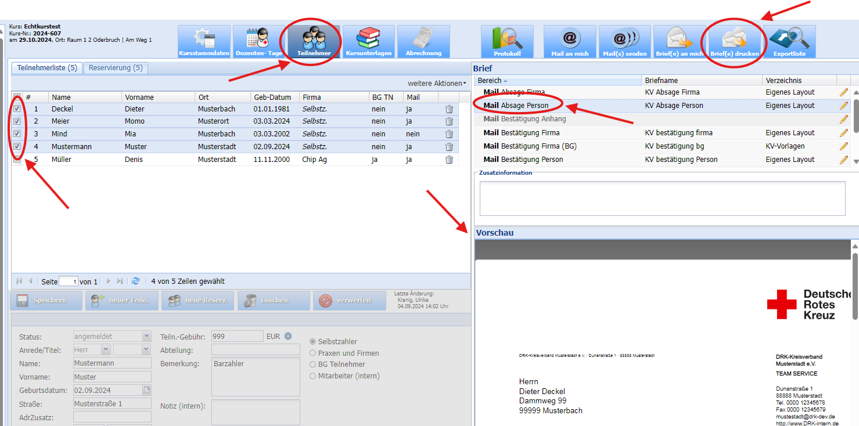Viewport: 859px width, 426px height.
Task: Uncheck the checkbox for Dieter Deckel
Action: 17,109
